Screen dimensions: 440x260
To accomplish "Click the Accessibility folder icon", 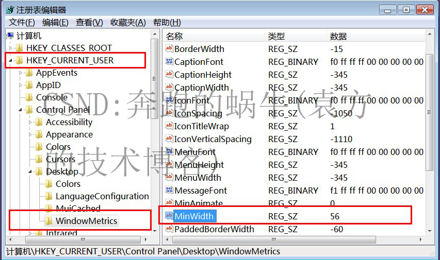I will click(39, 122).
